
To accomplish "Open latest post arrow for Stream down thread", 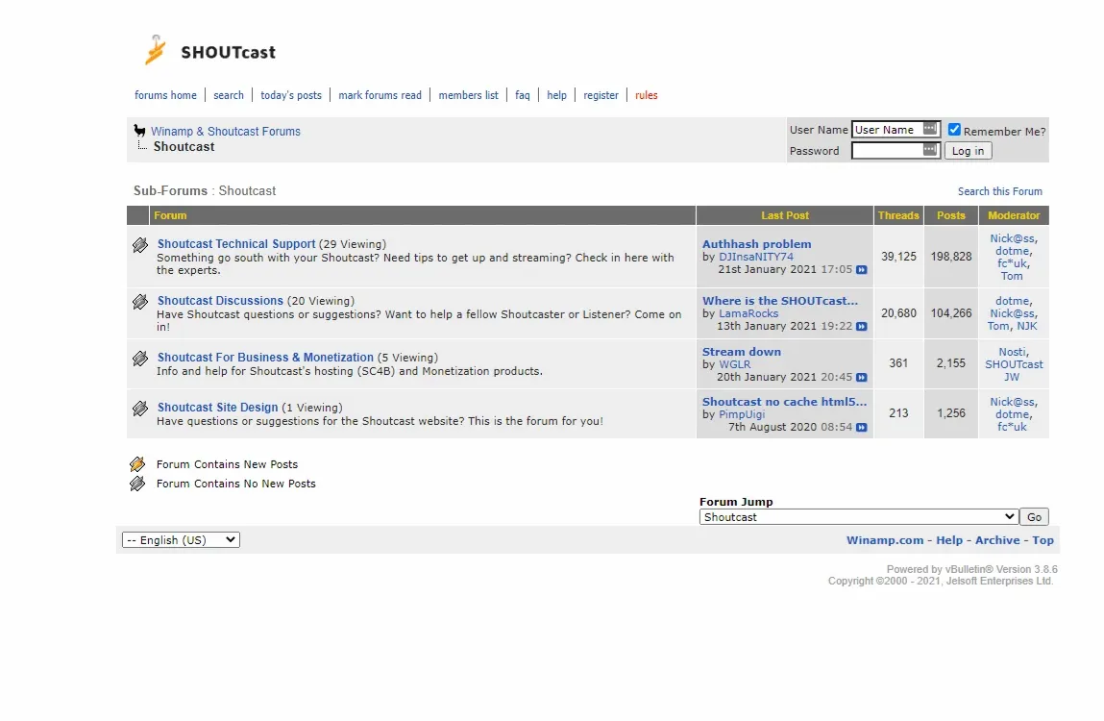I will (859, 378).
